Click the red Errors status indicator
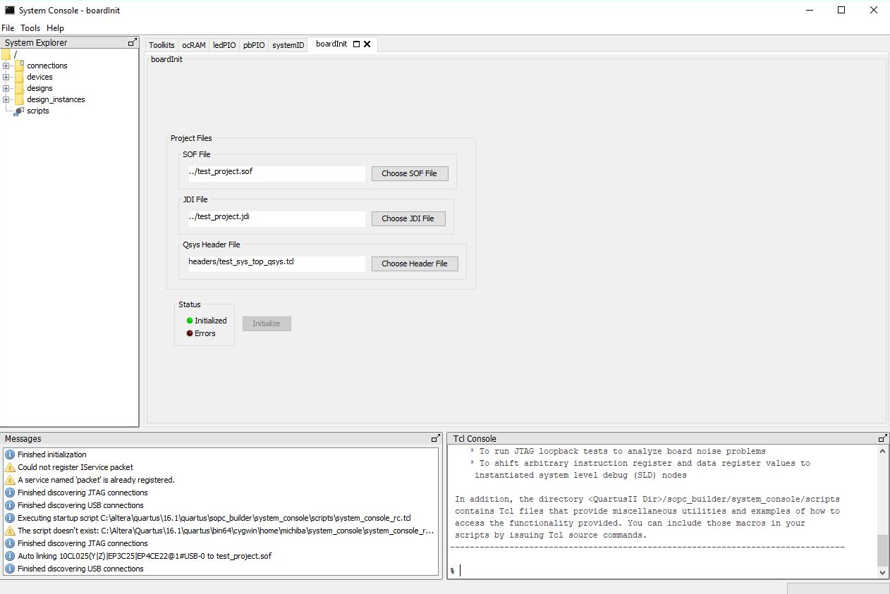Viewport: 890px width, 594px height. point(188,333)
